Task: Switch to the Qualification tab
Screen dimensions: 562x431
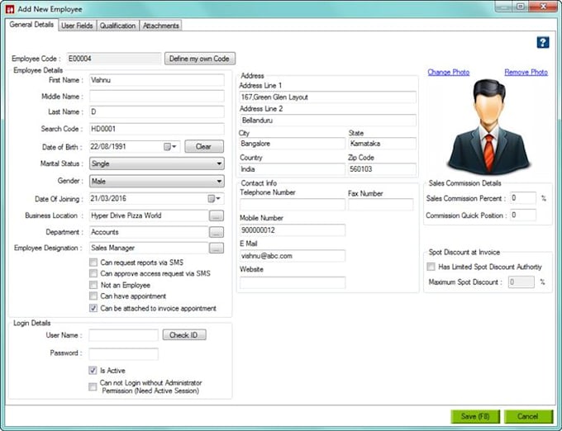Action: coord(117,26)
